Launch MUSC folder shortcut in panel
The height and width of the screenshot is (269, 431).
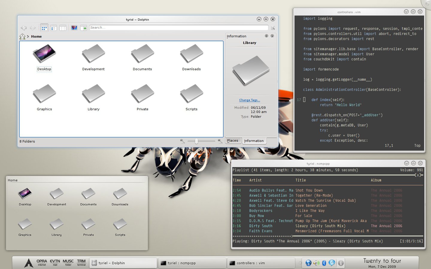click(68, 262)
